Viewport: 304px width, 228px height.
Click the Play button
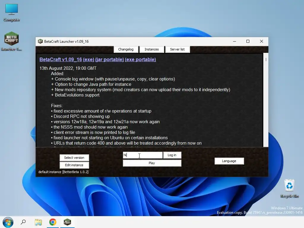[152, 163]
